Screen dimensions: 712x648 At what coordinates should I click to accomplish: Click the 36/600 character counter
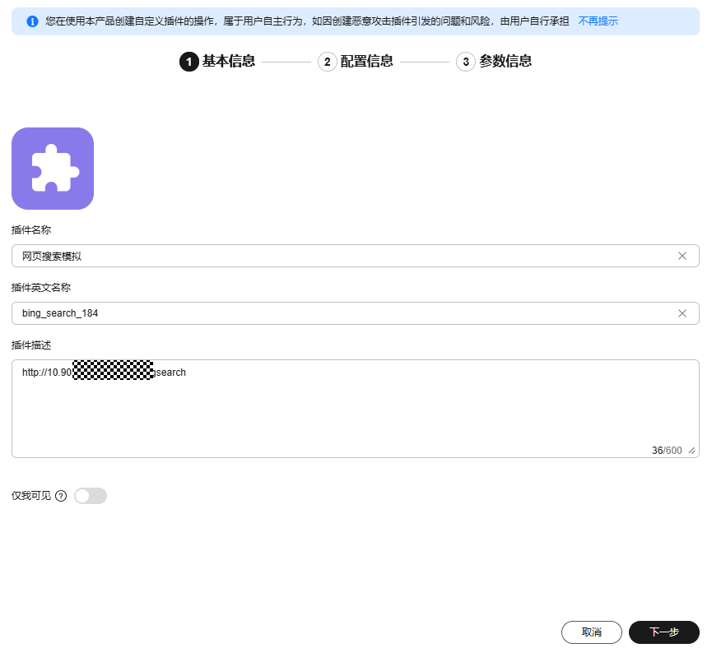[667, 451]
